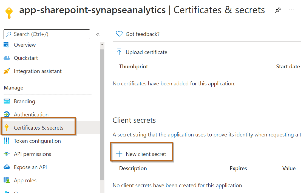
Task: Click the Client secrets heading
Action: pos(134,120)
